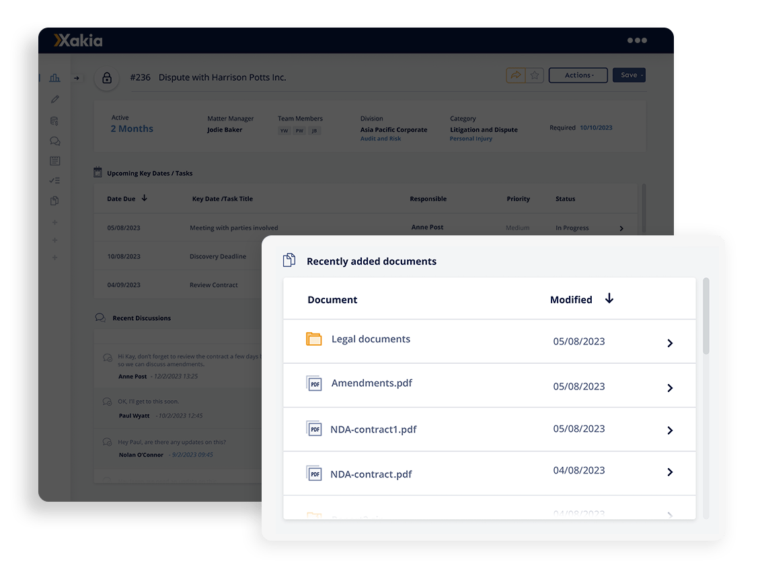Click the Amendments.pdf file name

372,383
